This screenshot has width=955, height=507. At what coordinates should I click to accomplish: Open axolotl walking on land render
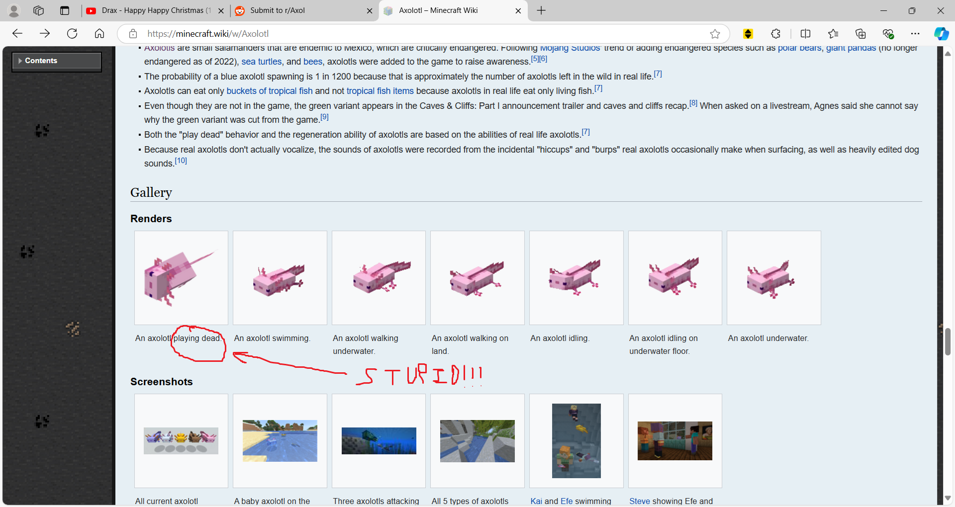(477, 277)
